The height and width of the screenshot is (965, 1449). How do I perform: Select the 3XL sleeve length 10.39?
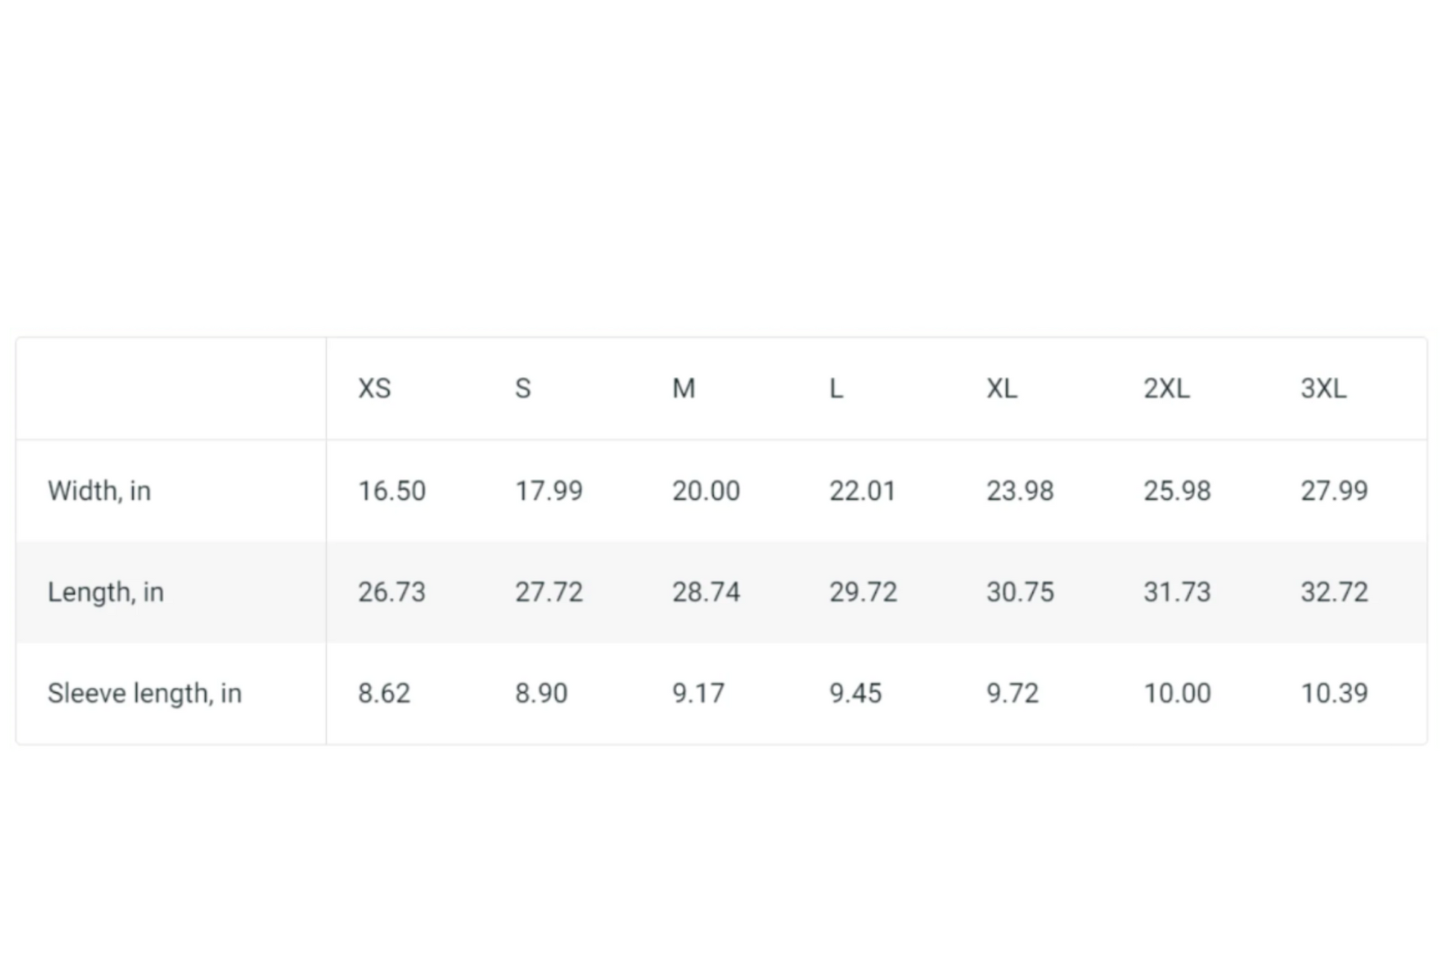(1334, 693)
